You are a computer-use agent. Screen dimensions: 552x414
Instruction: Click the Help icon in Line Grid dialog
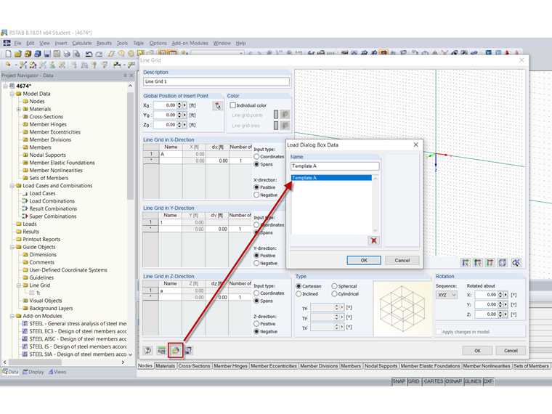click(147, 350)
